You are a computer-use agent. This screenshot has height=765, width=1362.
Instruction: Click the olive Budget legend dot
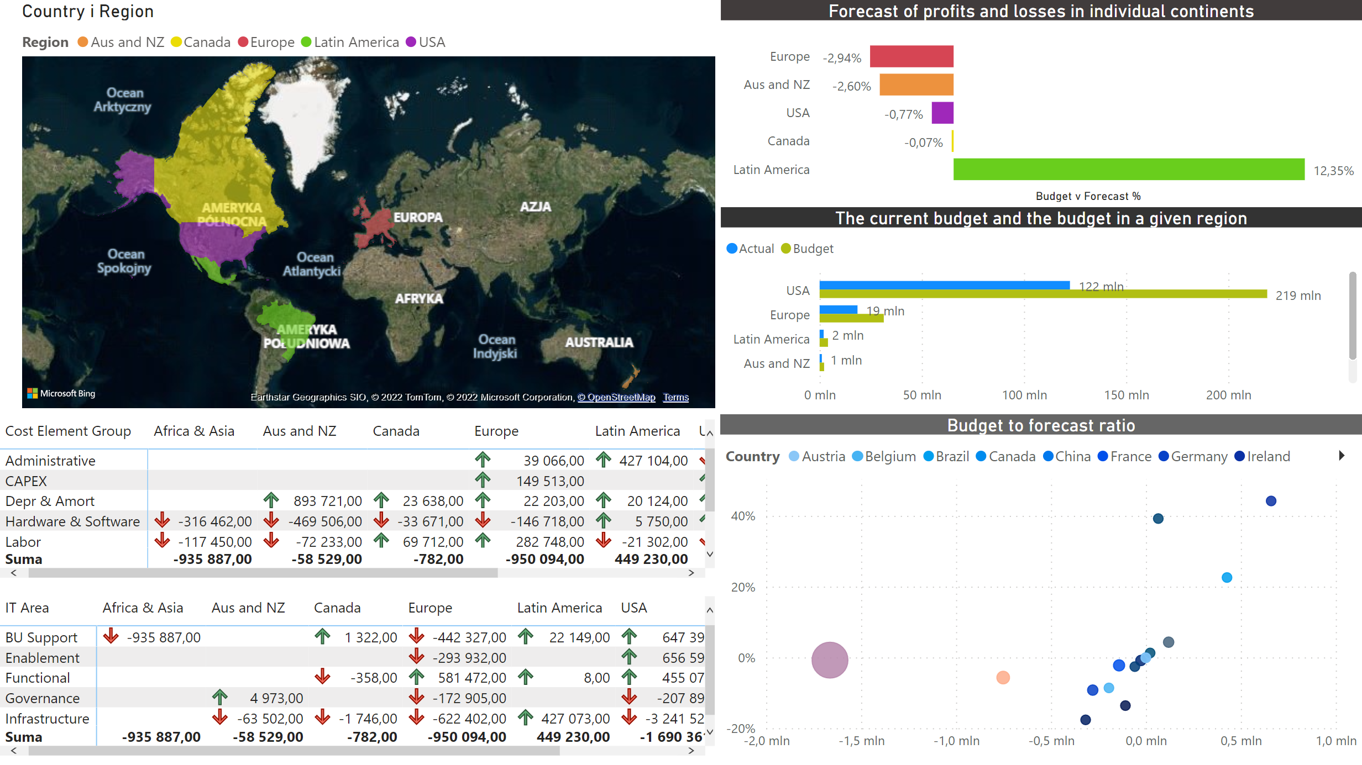click(x=785, y=248)
